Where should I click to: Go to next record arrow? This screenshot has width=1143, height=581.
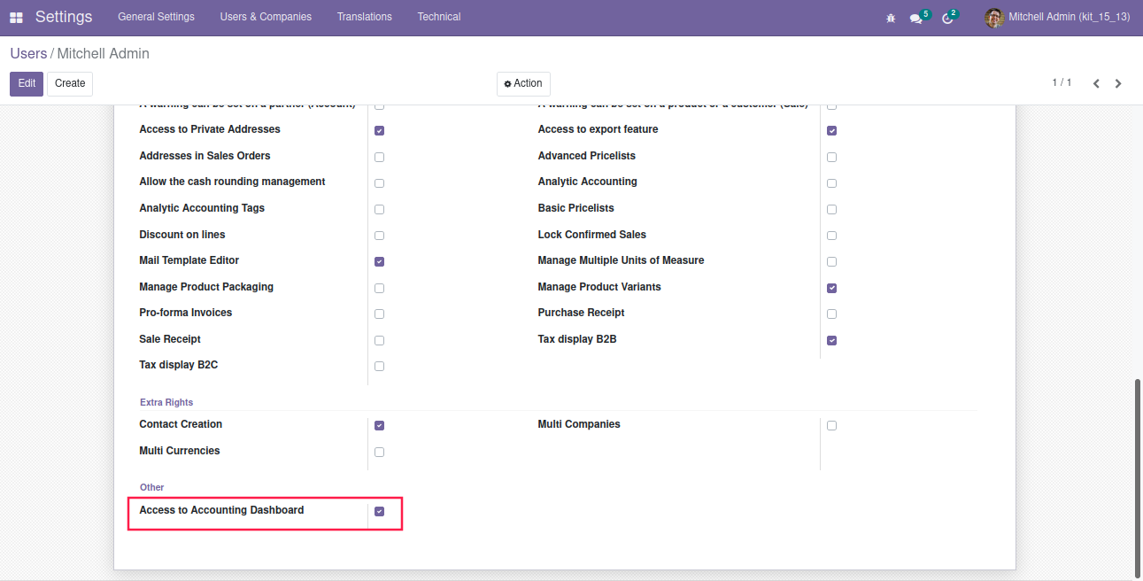coord(1118,83)
